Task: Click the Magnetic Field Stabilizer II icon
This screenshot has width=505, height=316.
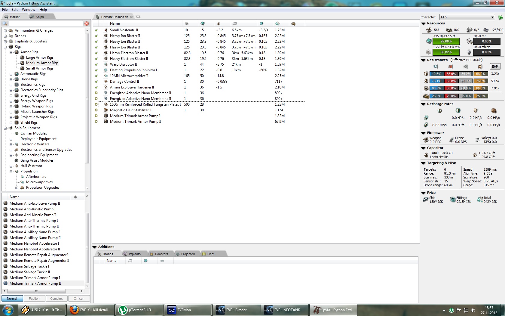Action: pos(106,110)
